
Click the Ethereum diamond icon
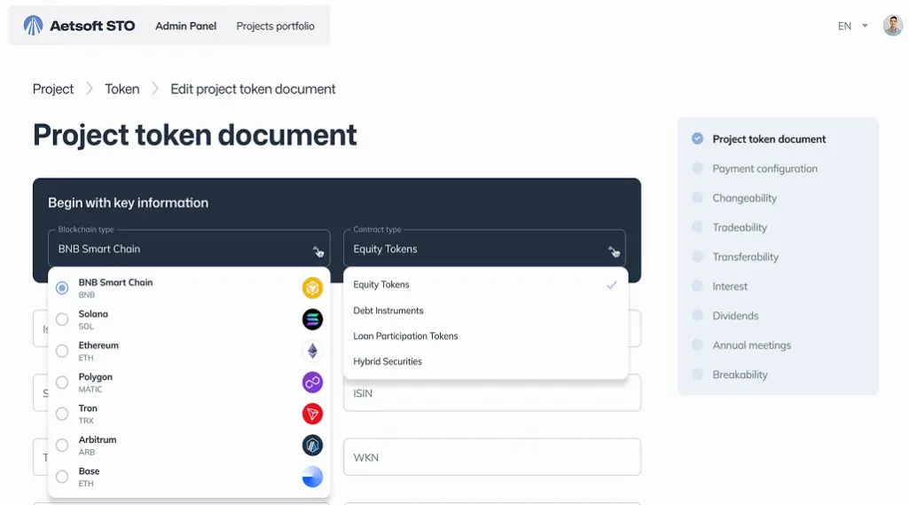tap(312, 351)
